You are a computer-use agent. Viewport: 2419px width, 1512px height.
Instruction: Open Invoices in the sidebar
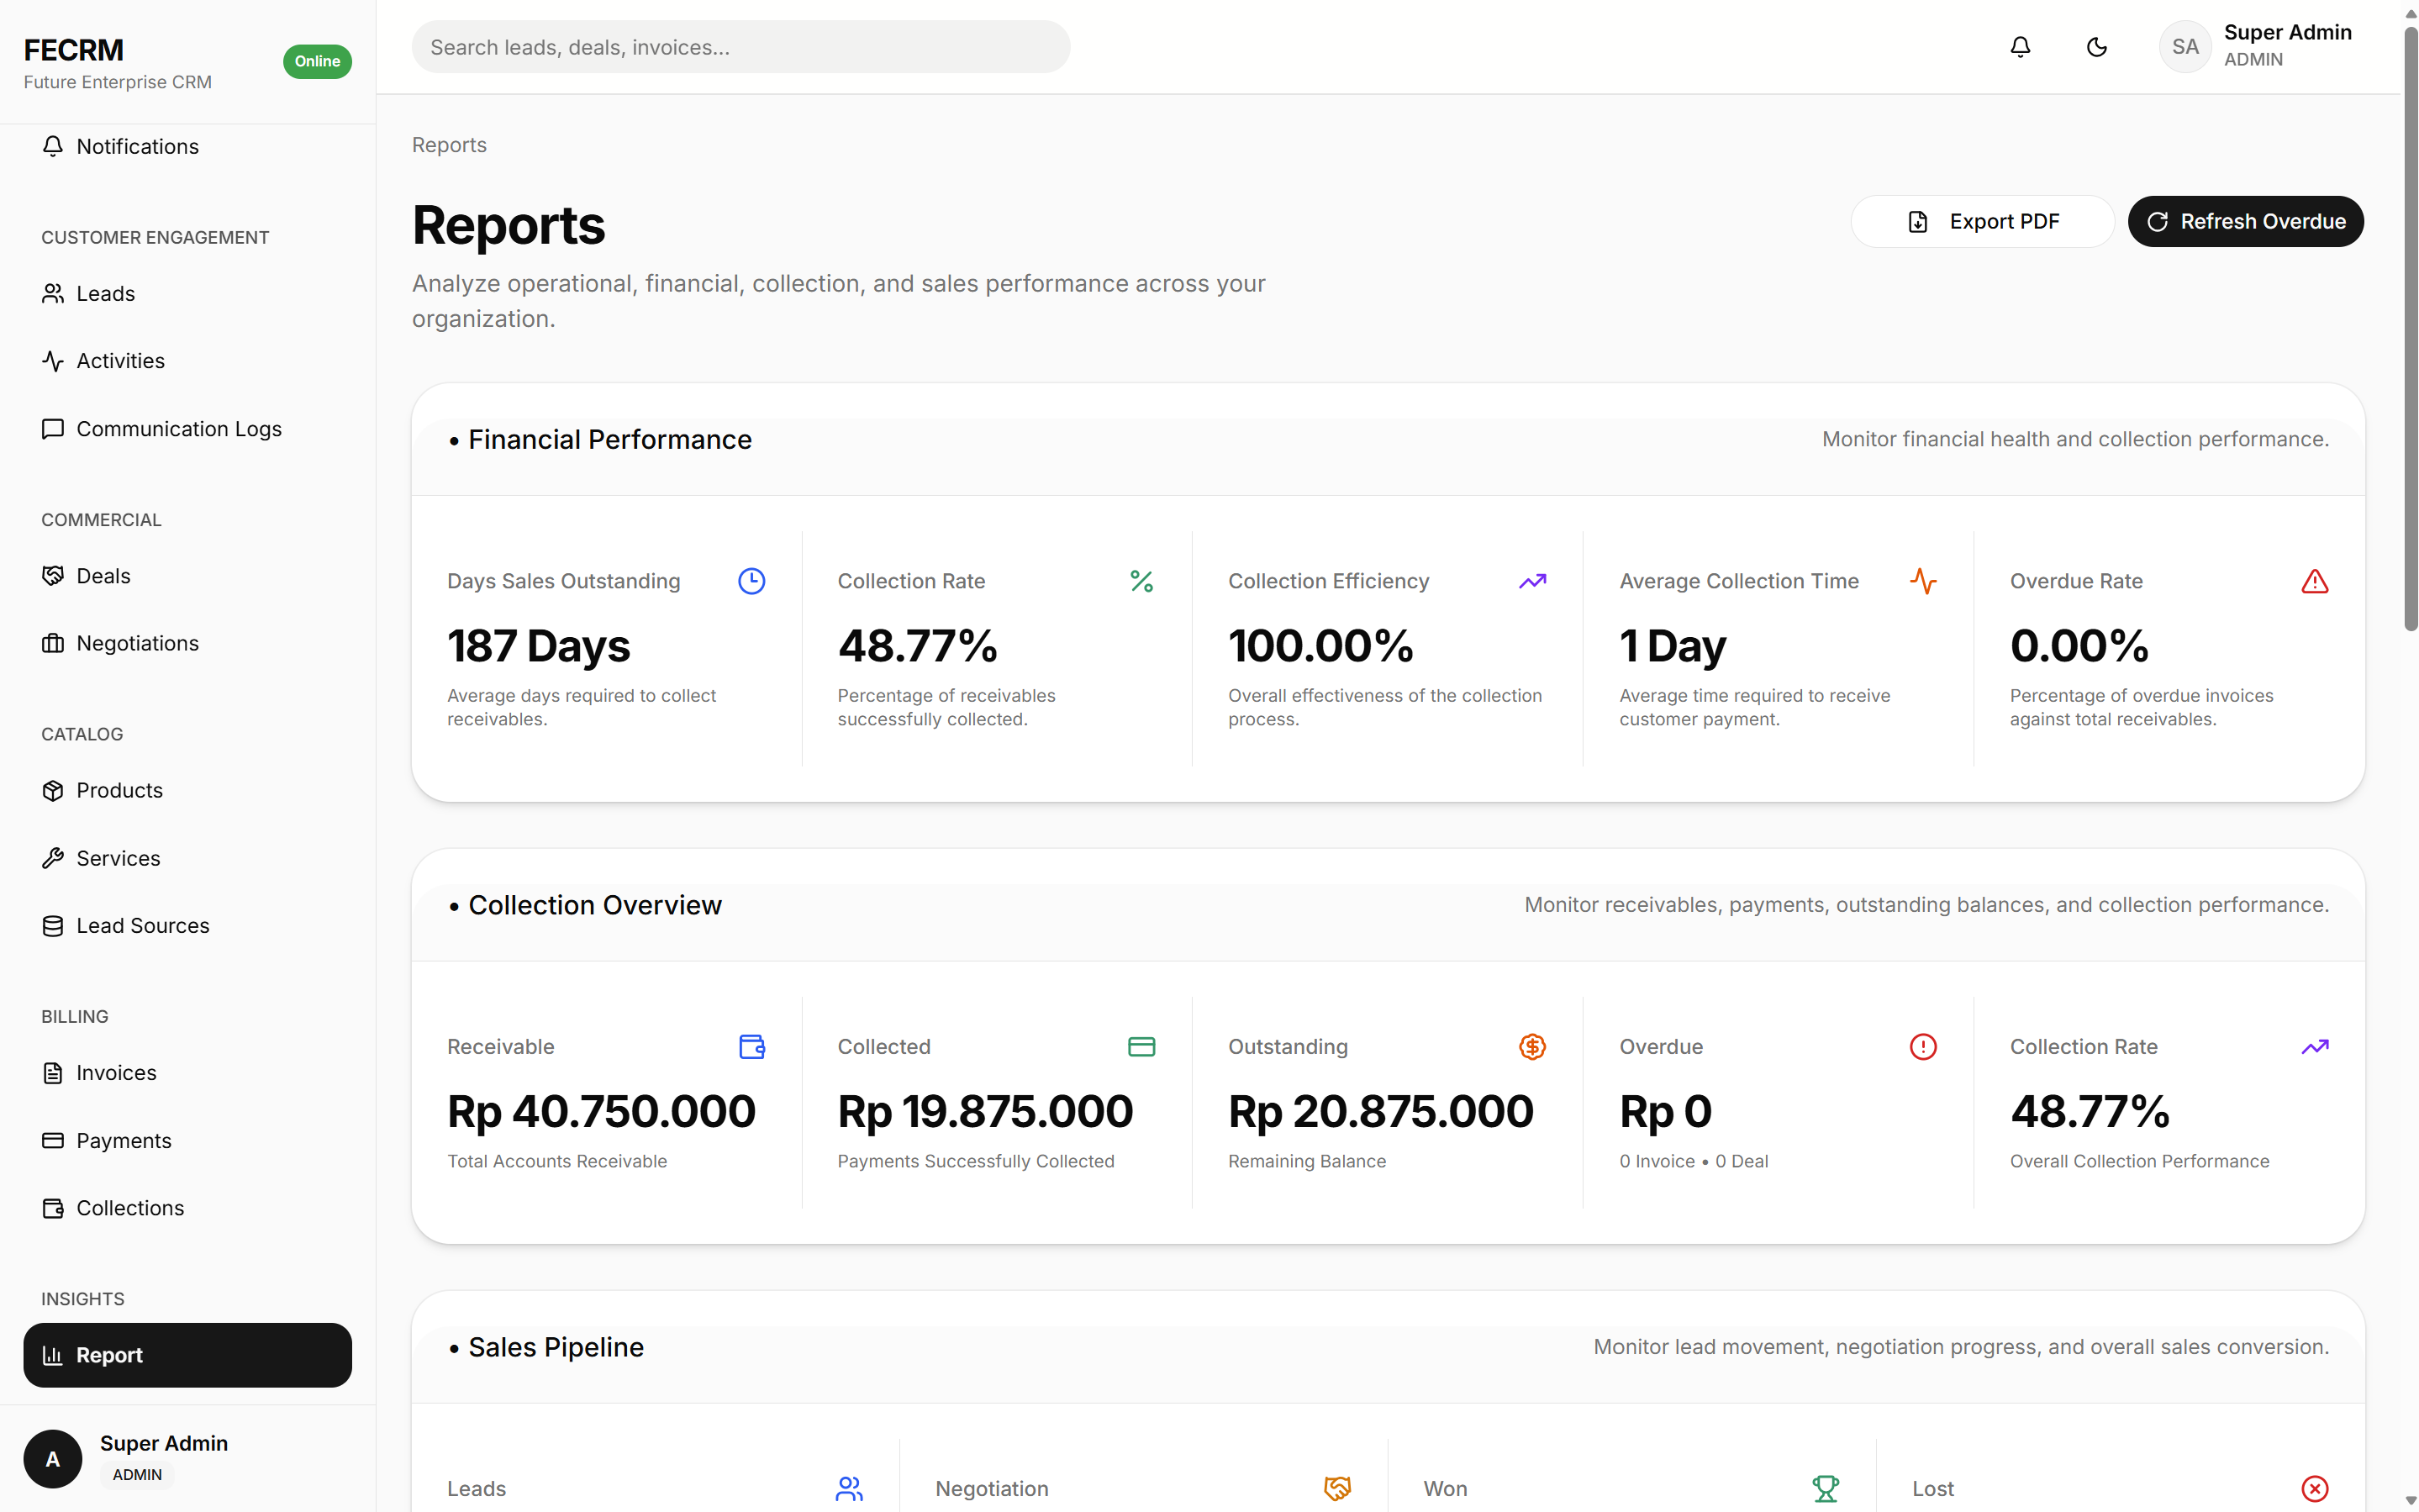(187, 1073)
